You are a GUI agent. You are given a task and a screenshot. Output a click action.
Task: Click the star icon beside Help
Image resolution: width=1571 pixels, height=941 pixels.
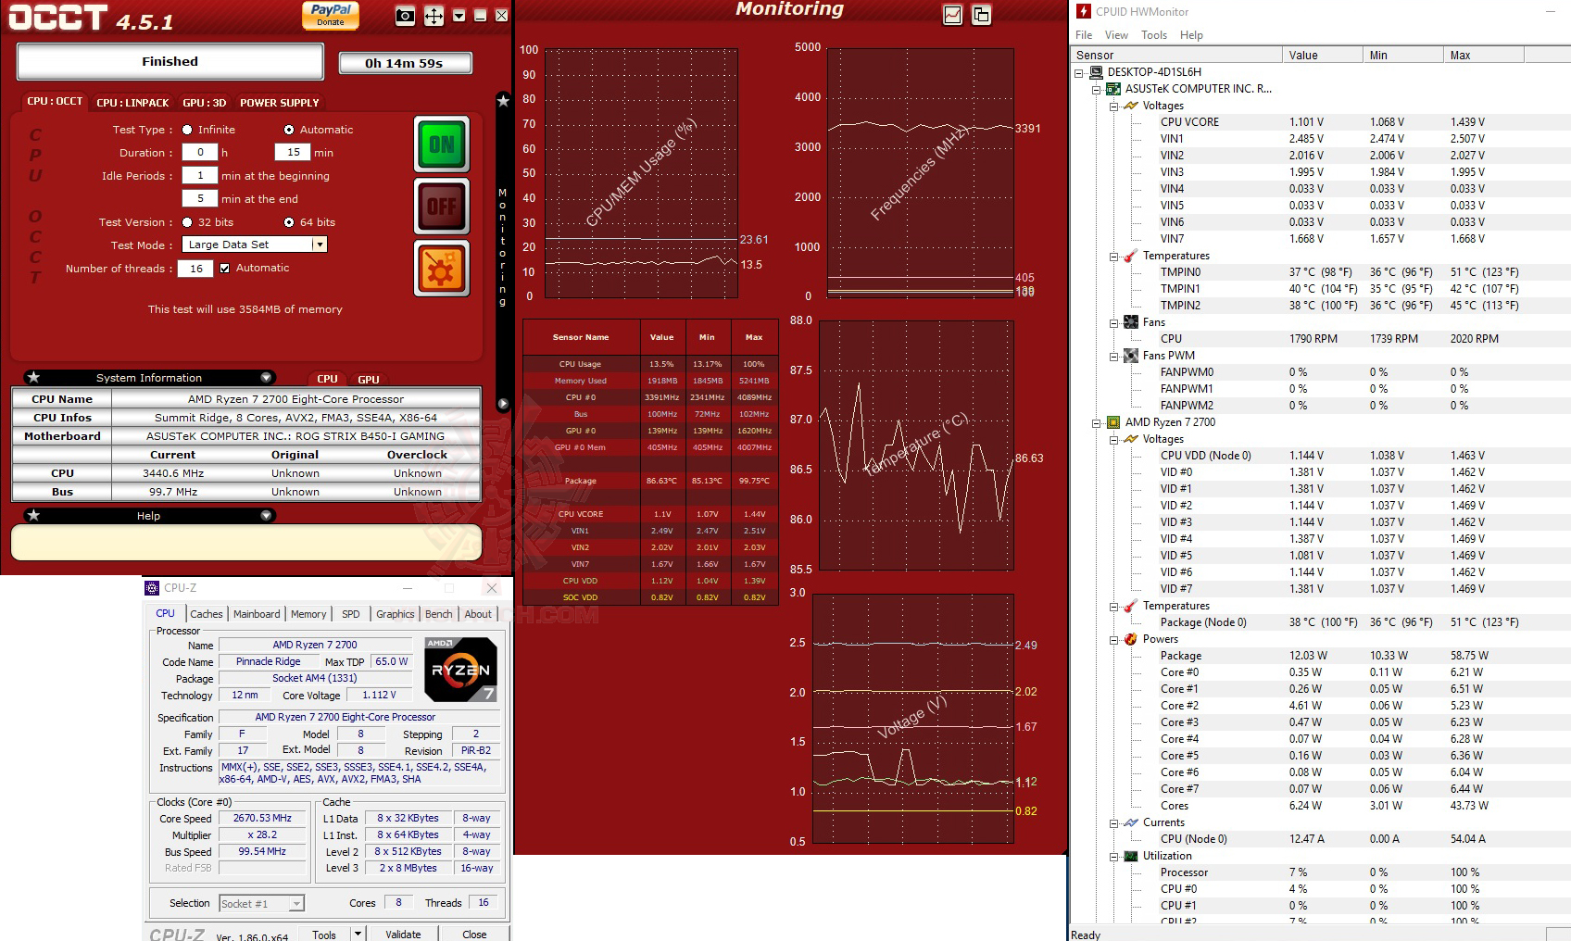34,515
